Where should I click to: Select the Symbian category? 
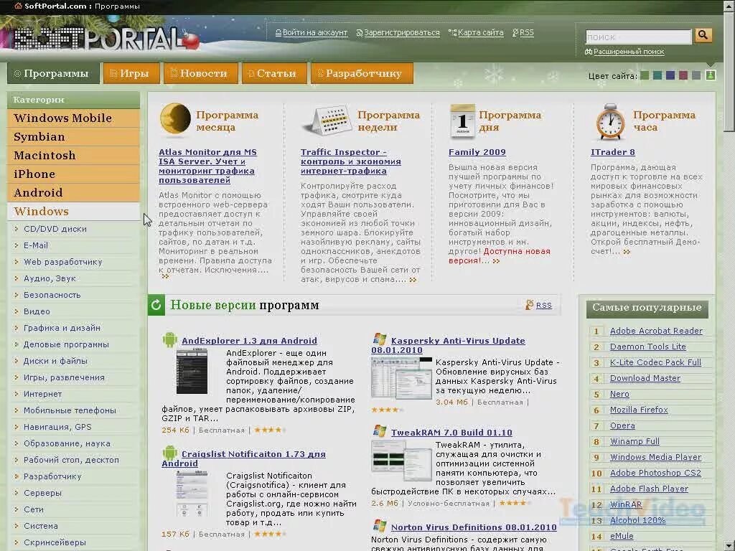coord(74,137)
